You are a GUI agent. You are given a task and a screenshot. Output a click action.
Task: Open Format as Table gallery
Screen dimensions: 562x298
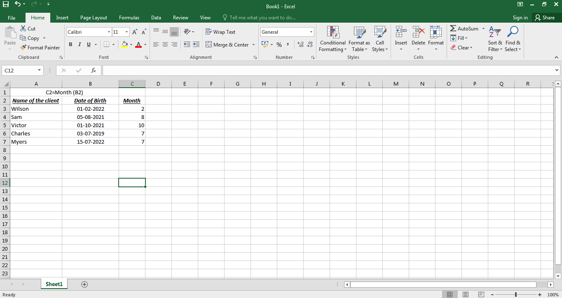(x=359, y=39)
